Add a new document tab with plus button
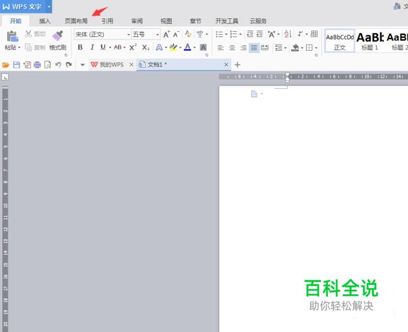Screen dimensions: 408x332 click(237, 65)
